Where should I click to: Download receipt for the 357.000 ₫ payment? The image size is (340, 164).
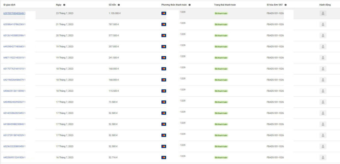[x=323, y=47]
